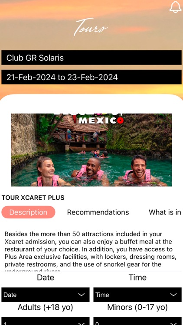The image size is (183, 325).
Task: Select the Club GR Solaris resort field
Action: point(91,58)
